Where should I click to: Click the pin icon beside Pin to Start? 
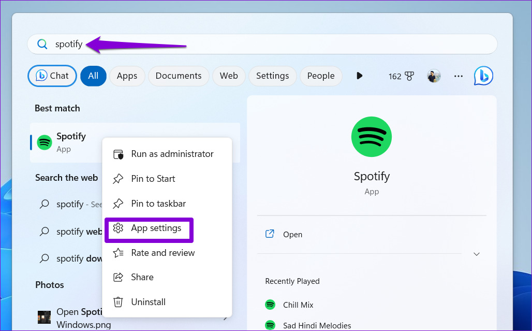coord(118,179)
